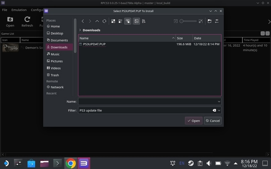The image size is (271, 169).
Task: Open the Pictures place
Action: click(x=59, y=61)
